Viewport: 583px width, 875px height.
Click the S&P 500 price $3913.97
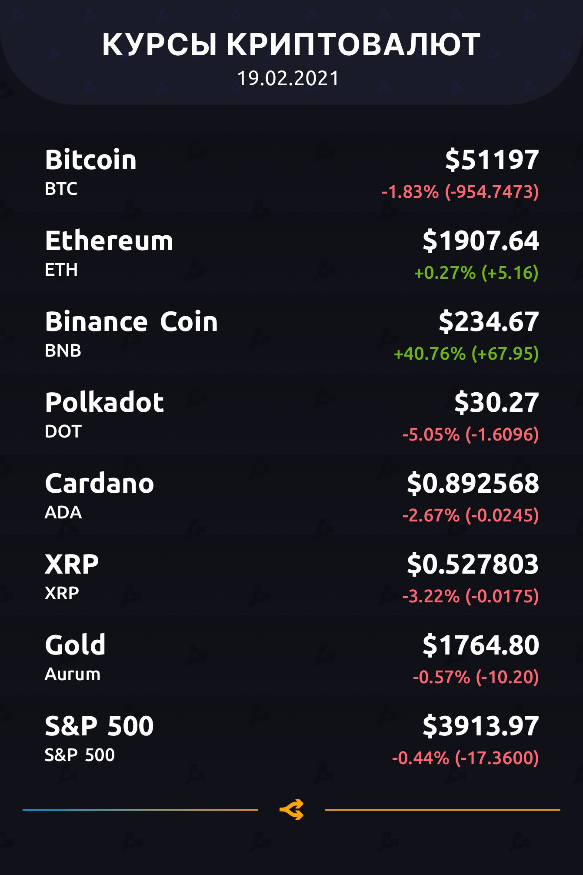point(480,726)
